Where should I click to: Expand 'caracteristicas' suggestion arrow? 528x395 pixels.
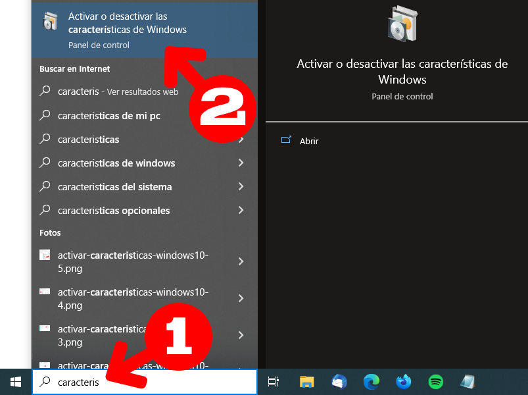pyautogui.click(x=241, y=139)
